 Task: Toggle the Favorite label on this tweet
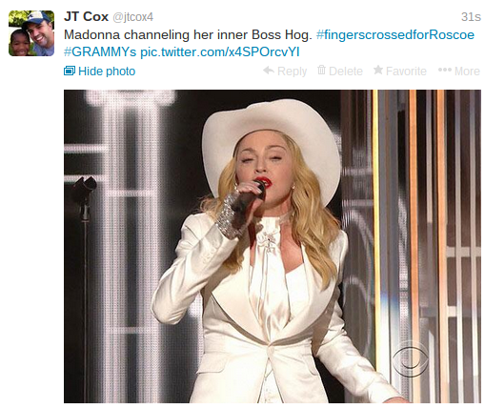(x=406, y=72)
